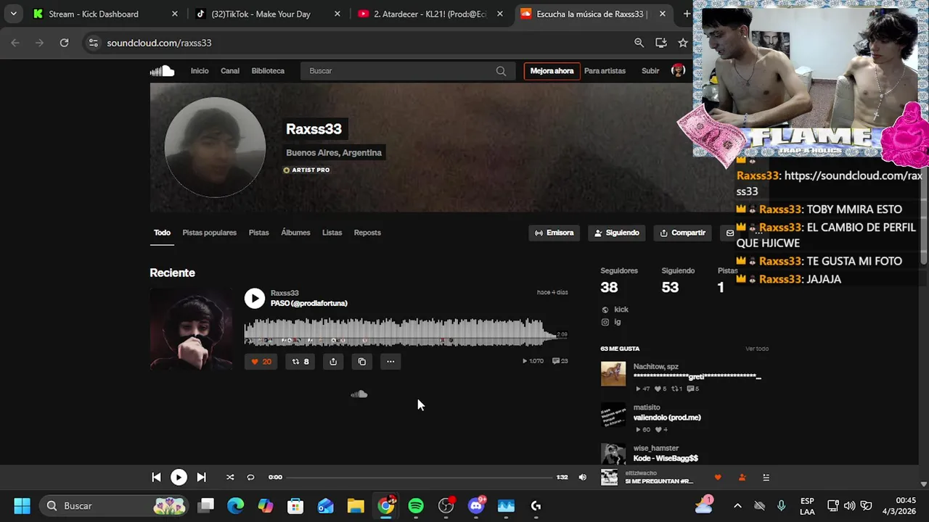Click the Compartir profile button

coord(682,233)
